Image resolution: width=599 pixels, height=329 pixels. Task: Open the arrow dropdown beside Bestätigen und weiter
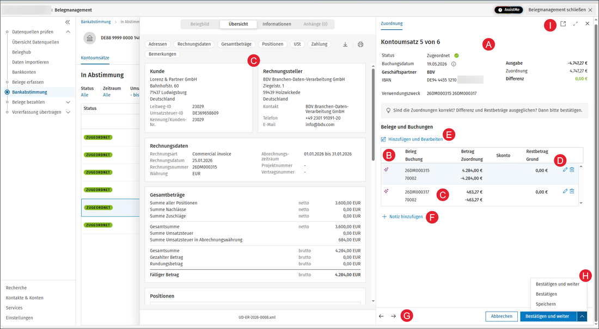pyautogui.click(x=582, y=316)
